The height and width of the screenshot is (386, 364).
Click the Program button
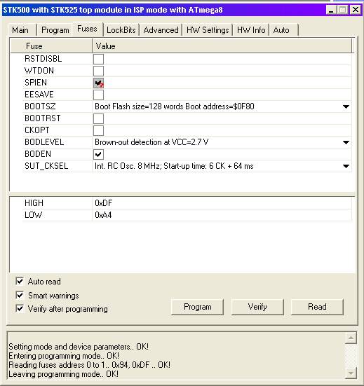[197, 307]
